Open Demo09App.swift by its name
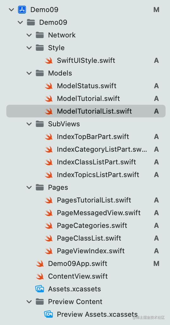 click(77, 264)
